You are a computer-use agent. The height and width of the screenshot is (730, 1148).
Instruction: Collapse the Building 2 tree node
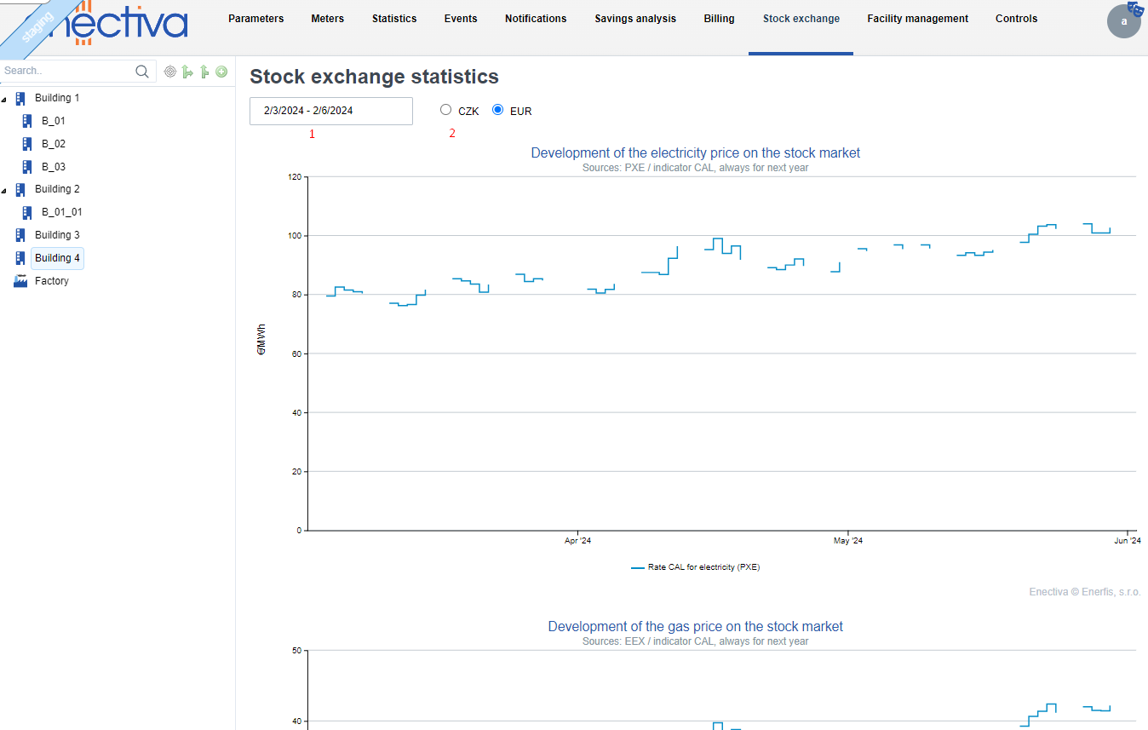5,190
